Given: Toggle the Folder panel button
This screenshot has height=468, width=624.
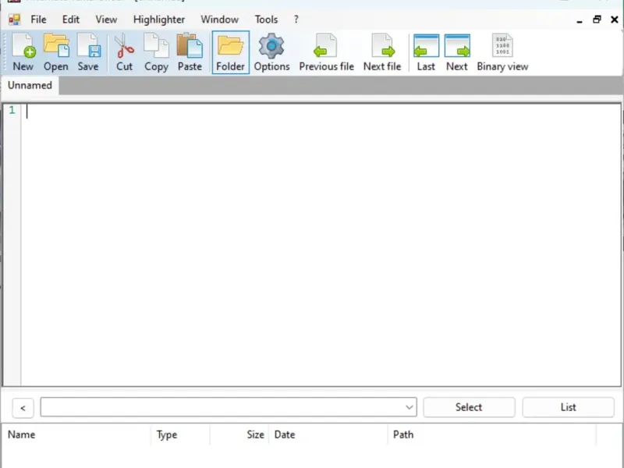Looking at the screenshot, I should click(x=230, y=52).
